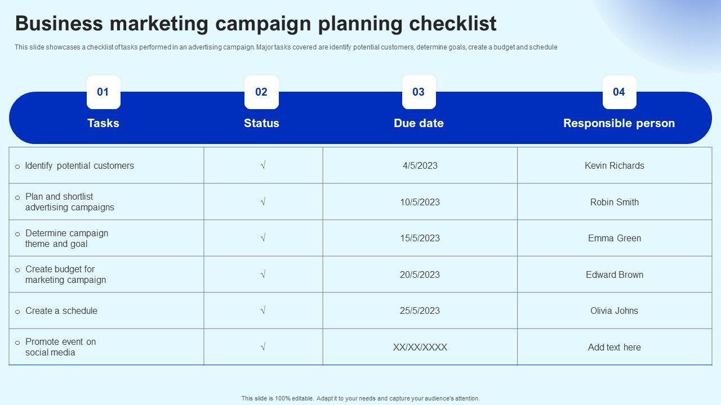Toggle status checkmark for Identify potential customers
The width and height of the screenshot is (721, 405).
(x=263, y=165)
